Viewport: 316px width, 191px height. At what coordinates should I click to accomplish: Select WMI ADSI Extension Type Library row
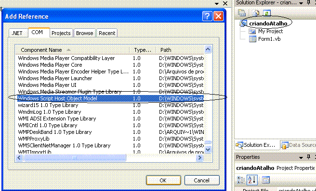pyautogui.click(x=110, y=119)
